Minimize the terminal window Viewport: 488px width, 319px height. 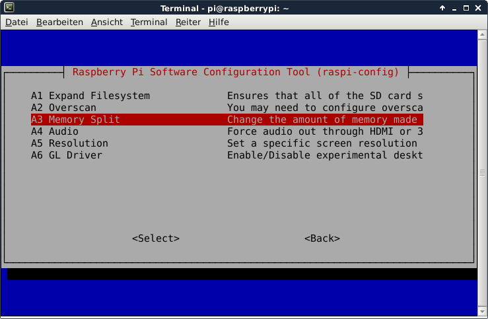(454, 9)
